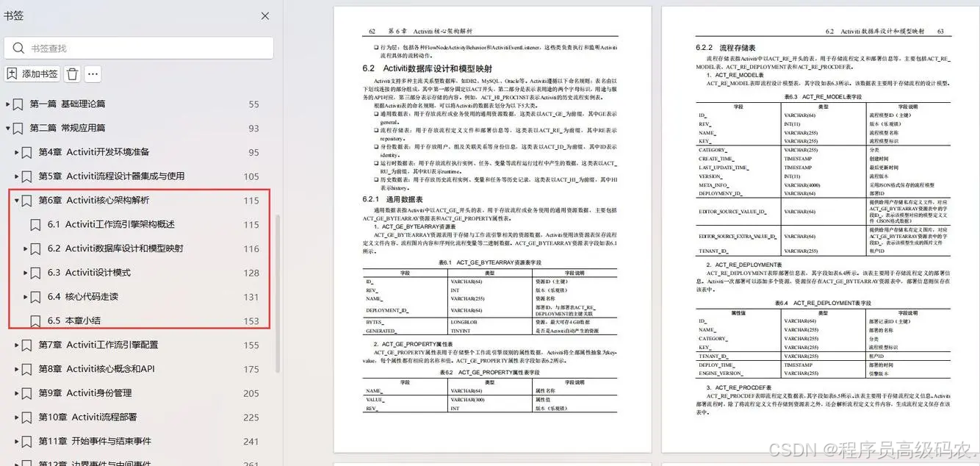Open 第一篇 基础理论篇 bookmark
The width and height of the screenshot is (980, 466).
click(67, 104)
